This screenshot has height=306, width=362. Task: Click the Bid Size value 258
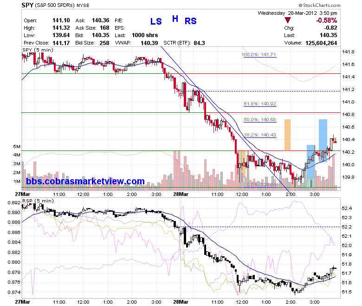104,43
